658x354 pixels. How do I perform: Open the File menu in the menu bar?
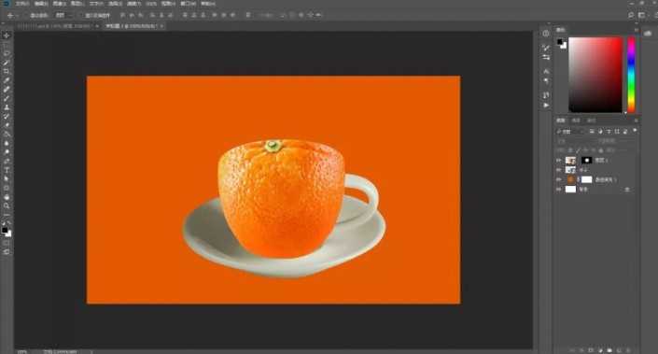click(x=22, y=4)
